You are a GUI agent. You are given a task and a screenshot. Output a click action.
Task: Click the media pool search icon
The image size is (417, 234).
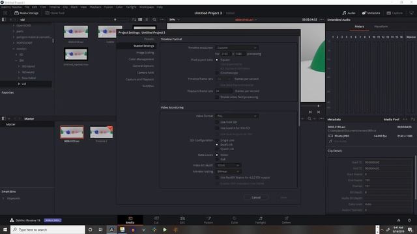click(x=309, y=118)
